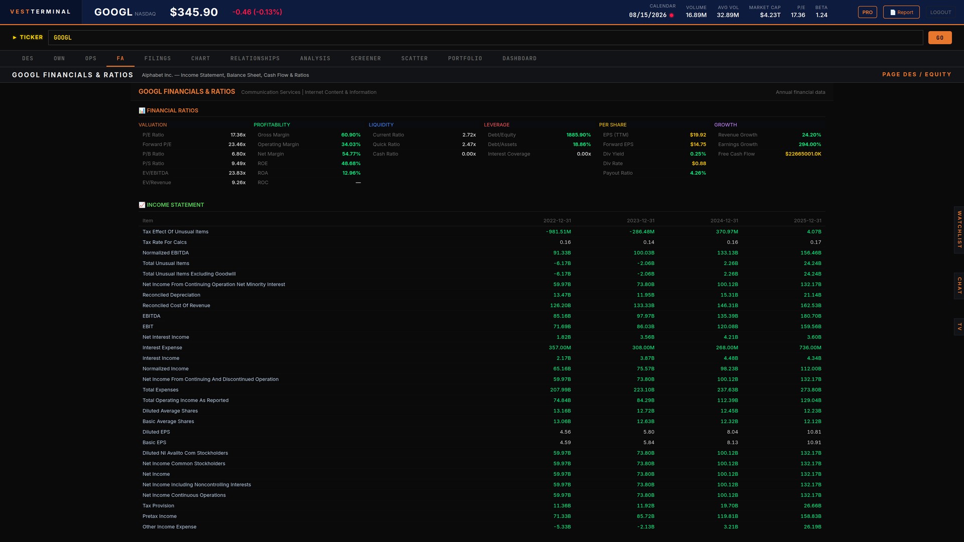Click the EPS (TTM) $19.92 value
Screen dimensions: 964x542
698,135
